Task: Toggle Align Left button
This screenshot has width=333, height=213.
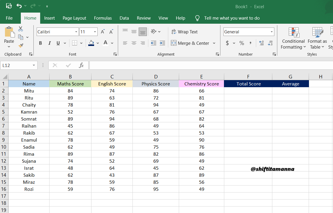Action: pos(125,43)
